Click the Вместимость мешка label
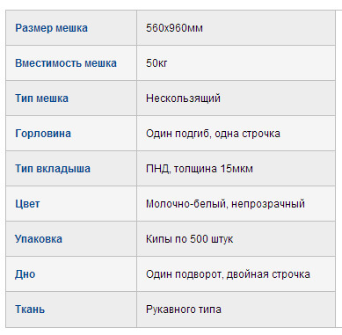The width and height of the screenshot is (342, 335). click(66, 63)
